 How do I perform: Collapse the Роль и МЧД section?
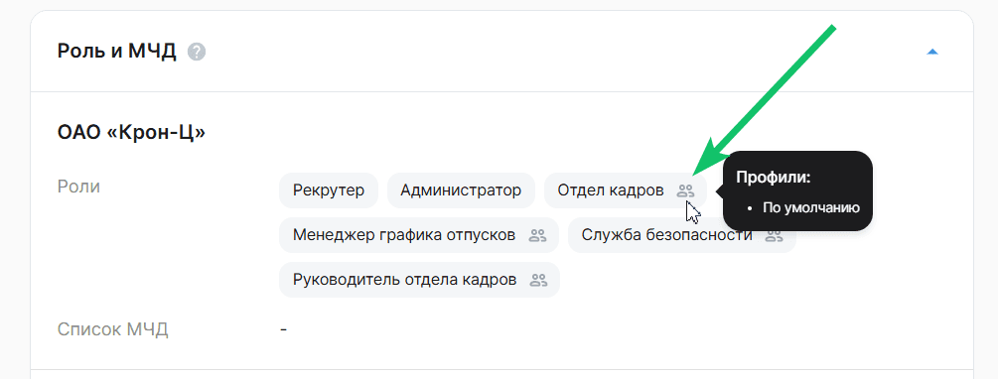[x=931, y=52]
